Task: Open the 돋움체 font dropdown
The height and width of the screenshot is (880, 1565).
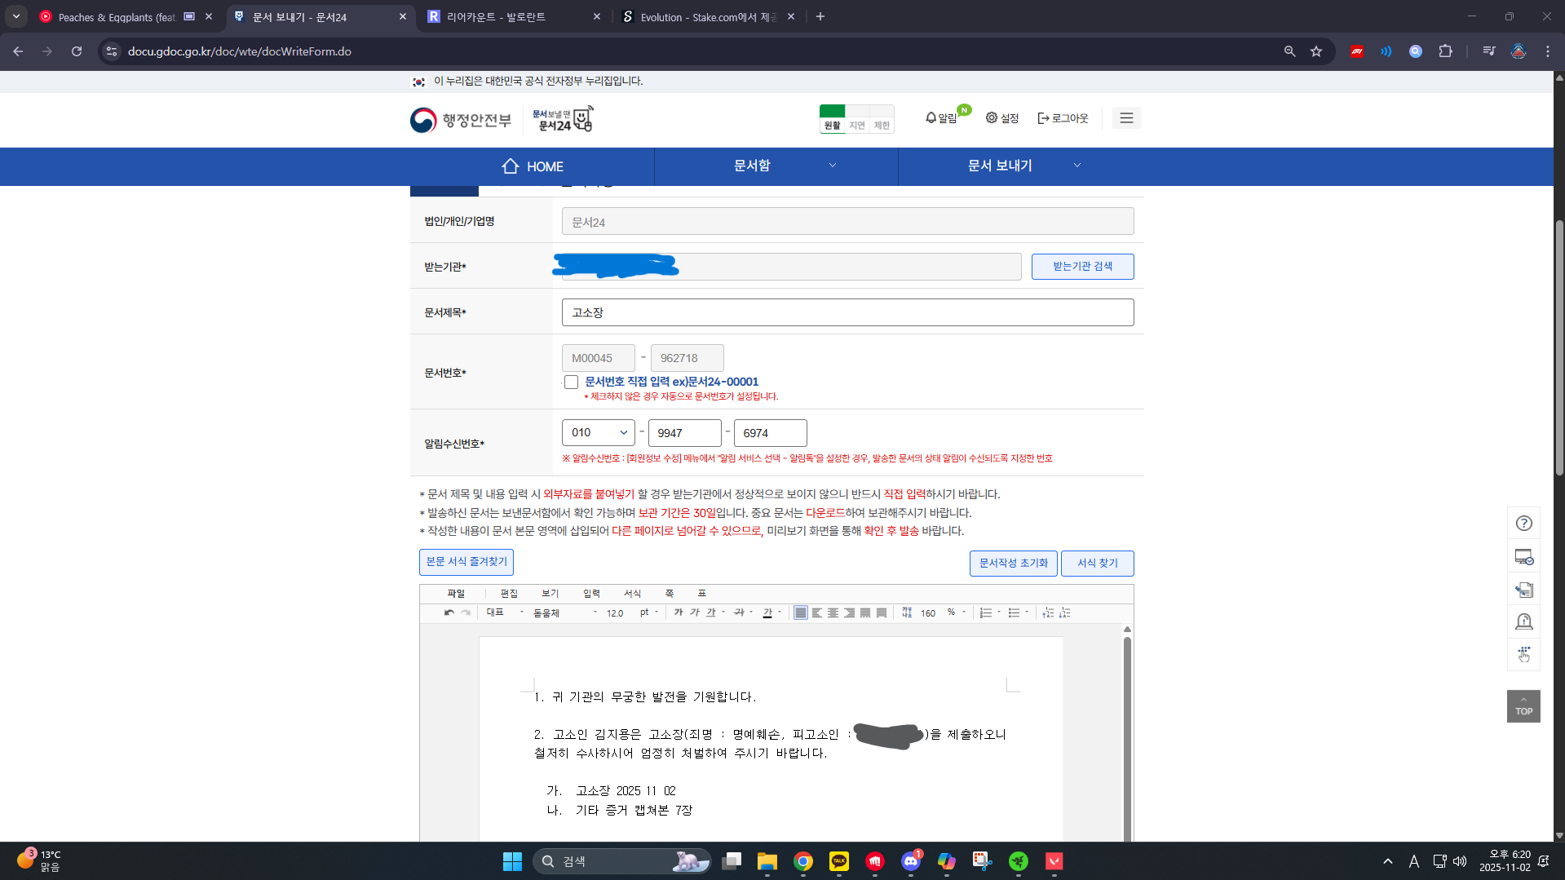Action: click(564, 612)
